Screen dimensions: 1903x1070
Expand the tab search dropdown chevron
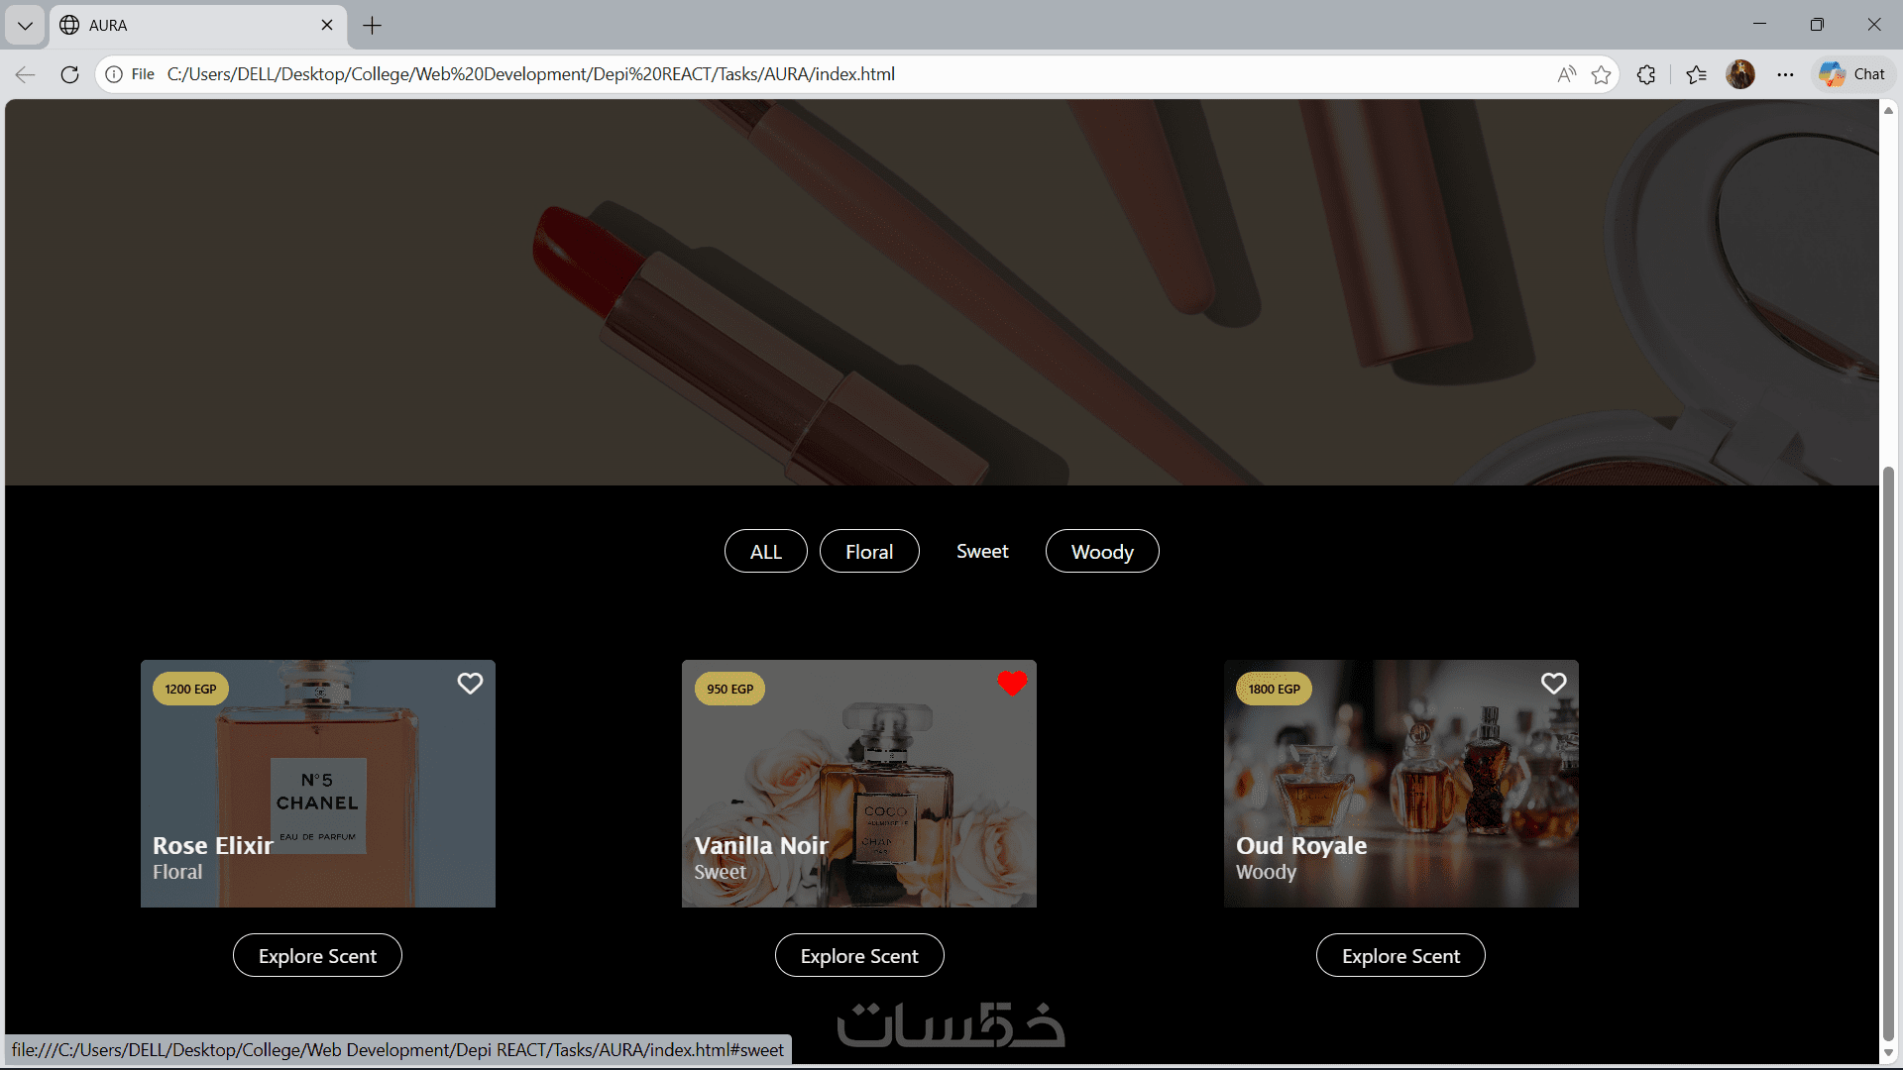25,26
